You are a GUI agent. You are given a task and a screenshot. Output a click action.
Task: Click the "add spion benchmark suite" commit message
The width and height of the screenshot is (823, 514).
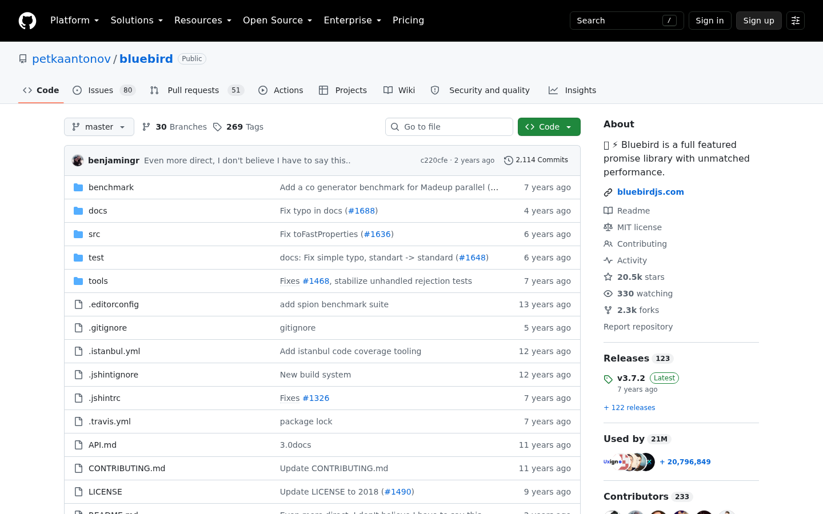pyautogui.click(x=334, y=304)
